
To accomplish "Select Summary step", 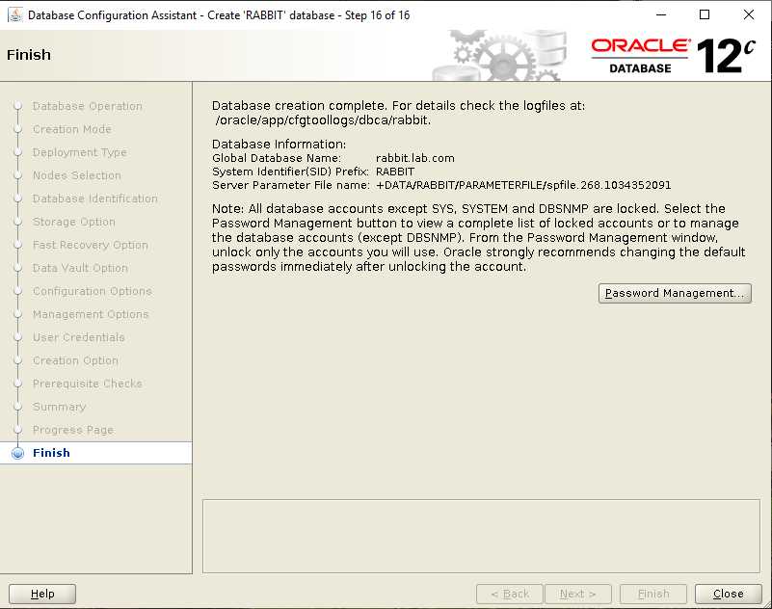I will tap(59, 407).
